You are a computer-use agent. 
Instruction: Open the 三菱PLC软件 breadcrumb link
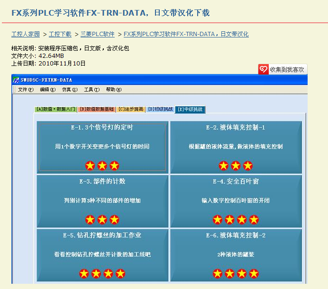click(98, 34)
